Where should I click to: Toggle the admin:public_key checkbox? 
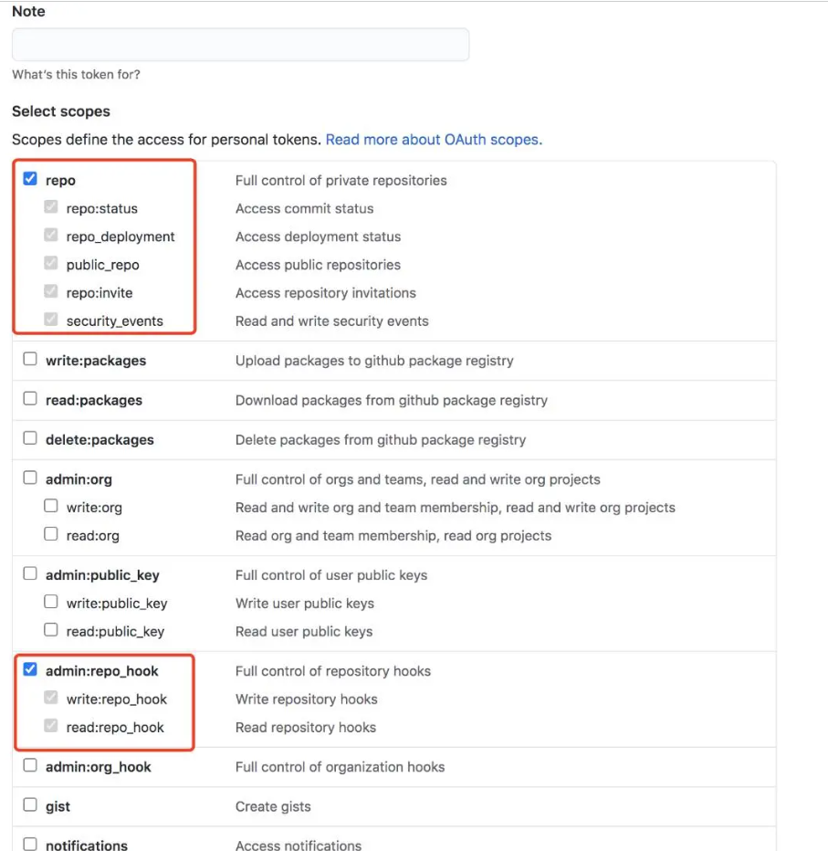[30, 574]
